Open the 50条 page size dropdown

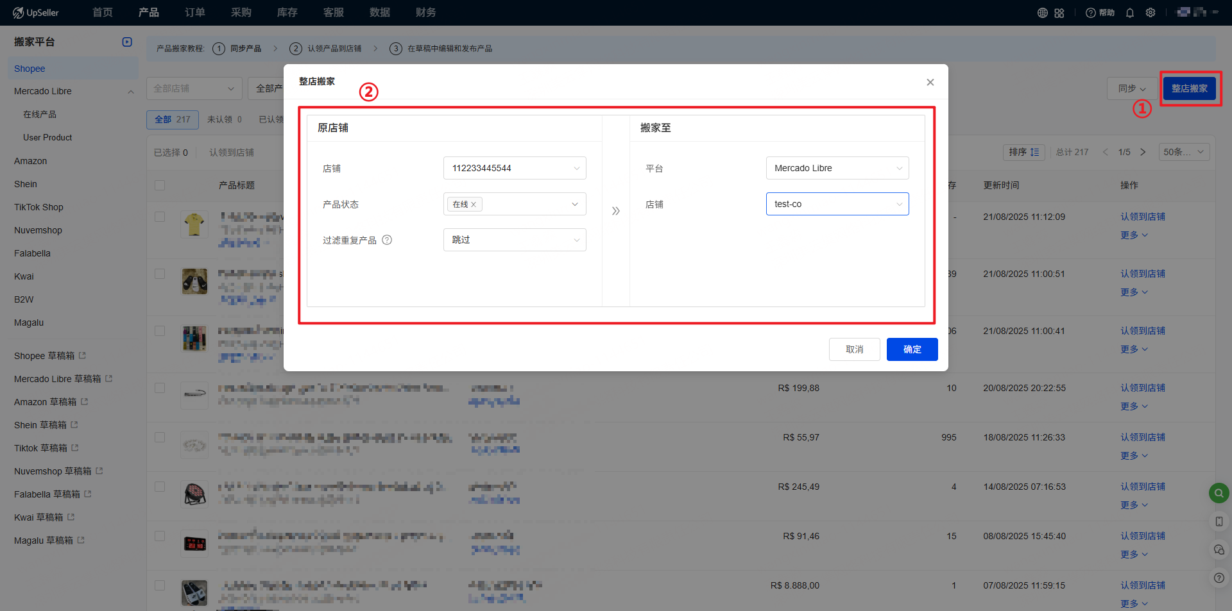[x=1185, y=152]
